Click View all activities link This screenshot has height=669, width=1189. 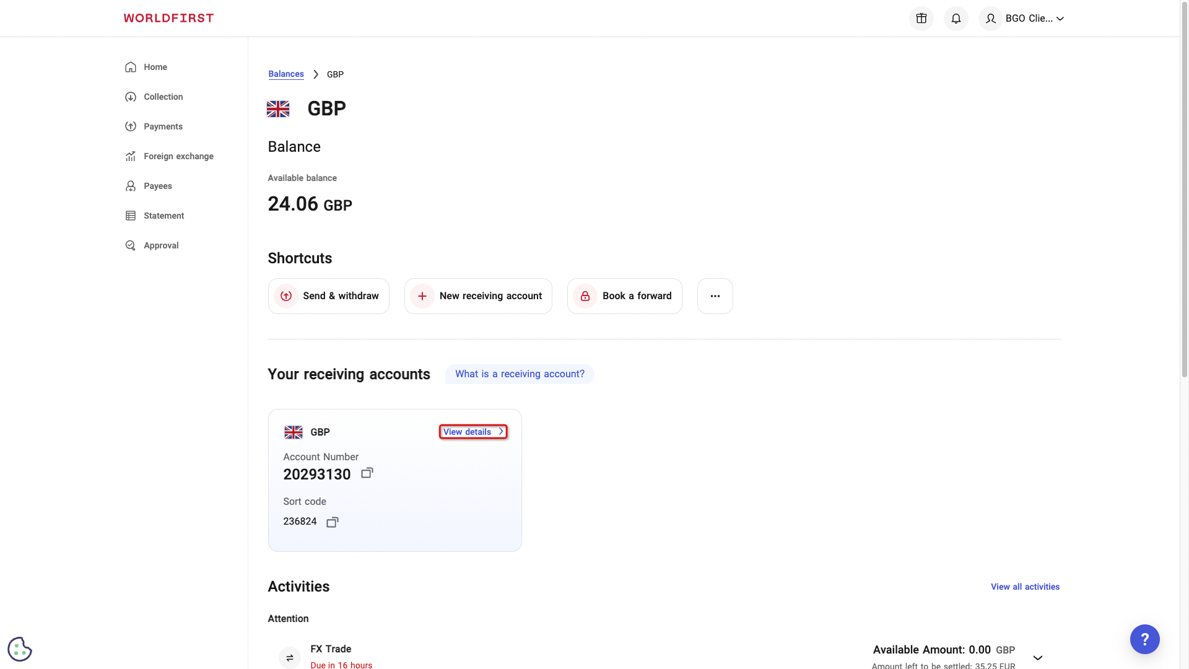click(1025, 587)
